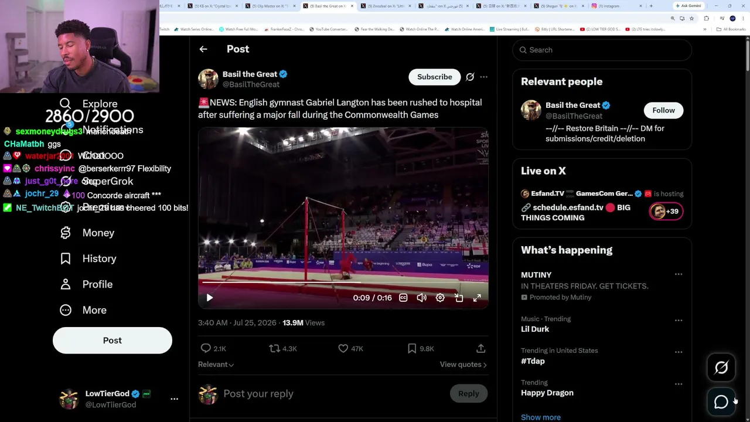
Task: Switch to the Shogun on X tab
Action: click(560, 6)
